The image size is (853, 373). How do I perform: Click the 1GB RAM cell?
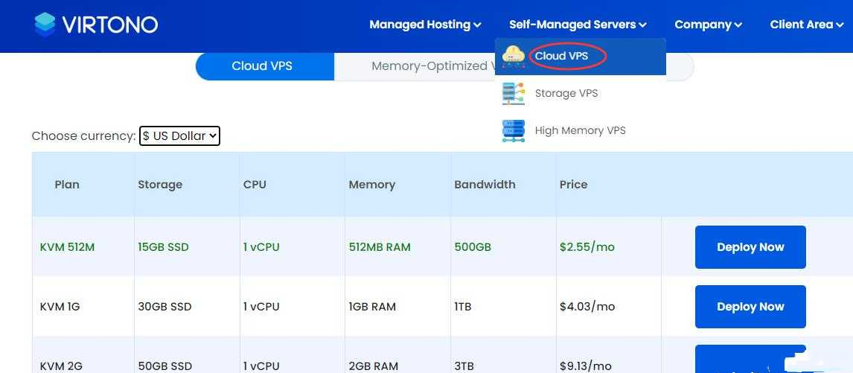(372, 307)
